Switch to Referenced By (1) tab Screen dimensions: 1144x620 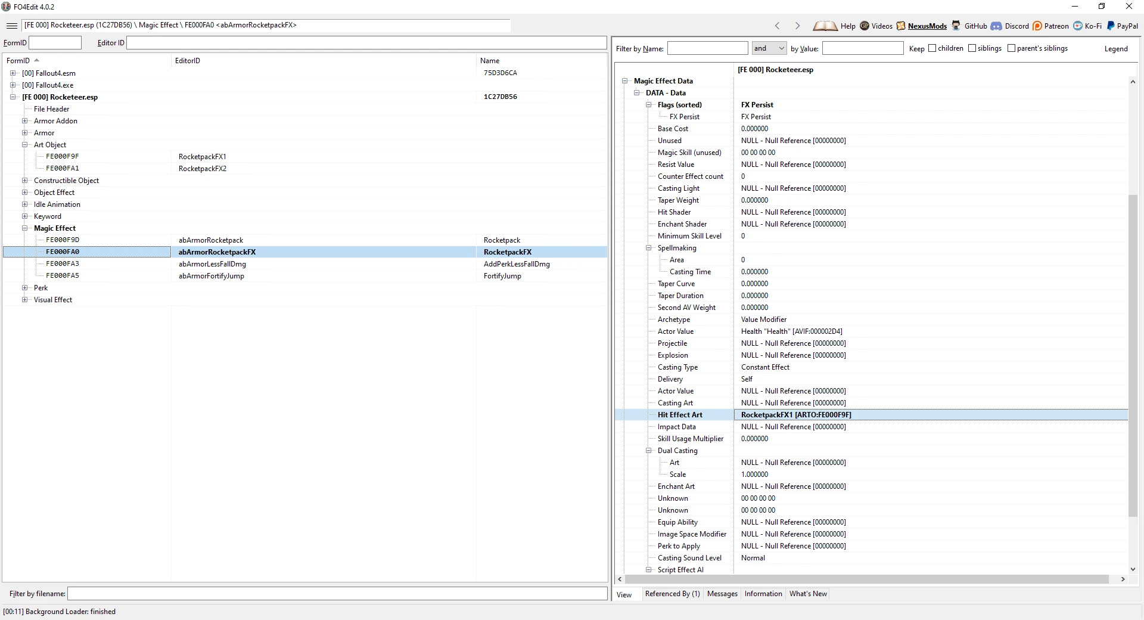pos(672,594)
